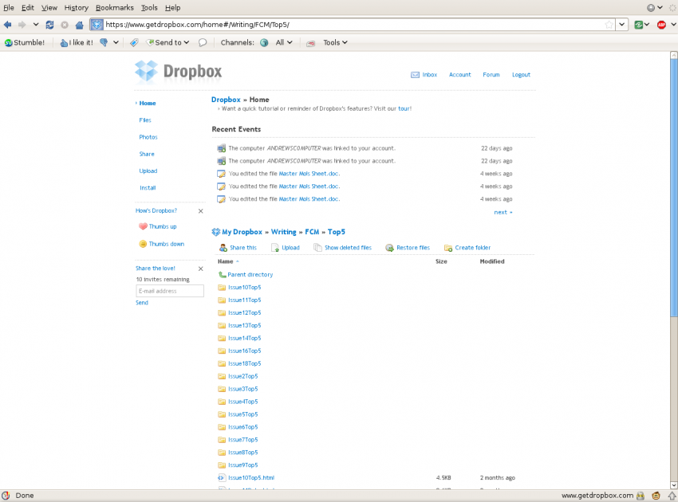Open the thumbs-down dropdown arrow
The width and height of the screenshot is (678, 502).
[x=116, y=42]
